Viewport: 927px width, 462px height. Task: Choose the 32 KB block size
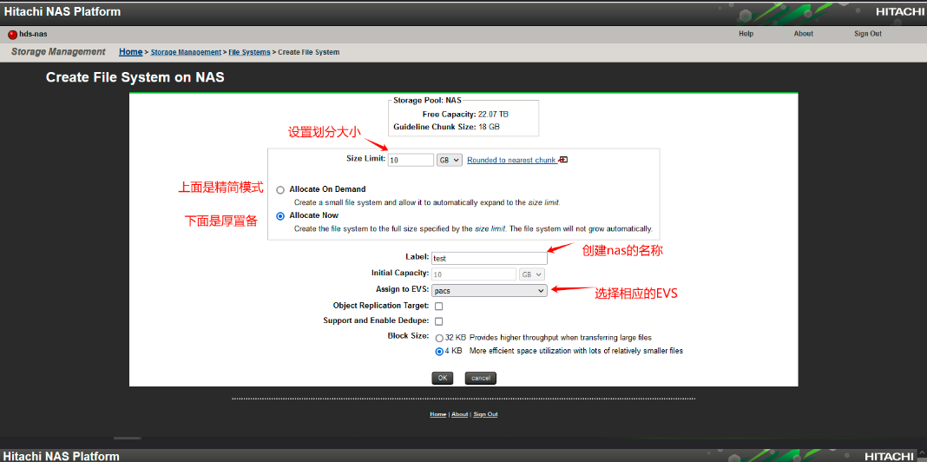click(x=439, y=339)
